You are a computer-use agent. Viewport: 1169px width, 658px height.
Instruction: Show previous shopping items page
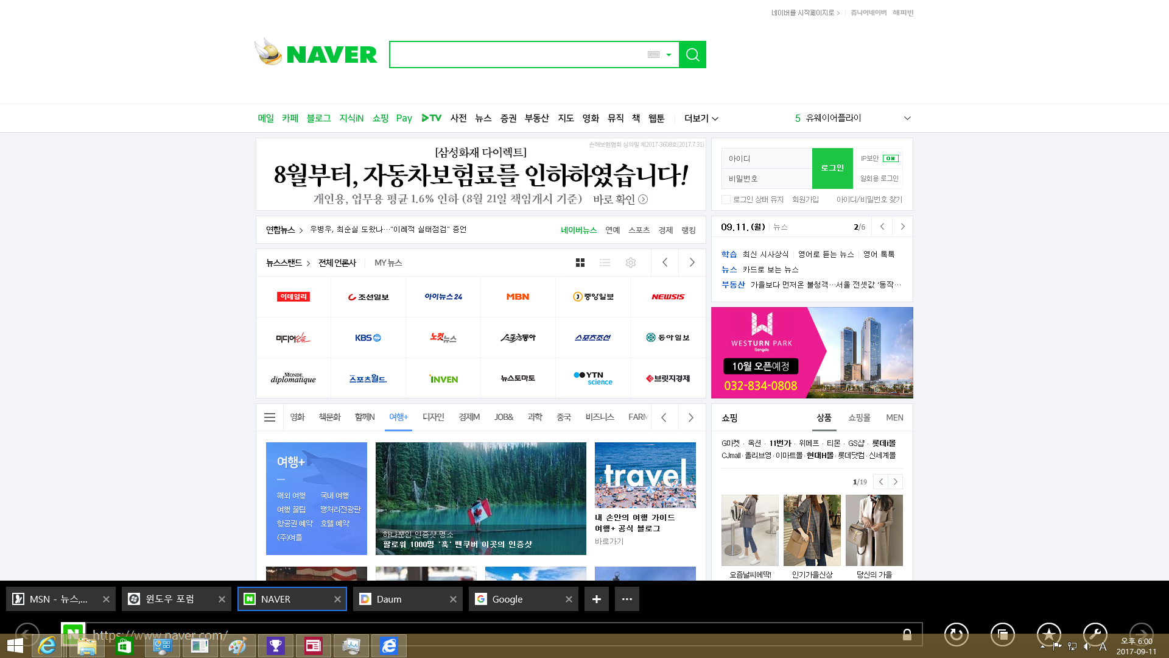click(x=880, y=482)
